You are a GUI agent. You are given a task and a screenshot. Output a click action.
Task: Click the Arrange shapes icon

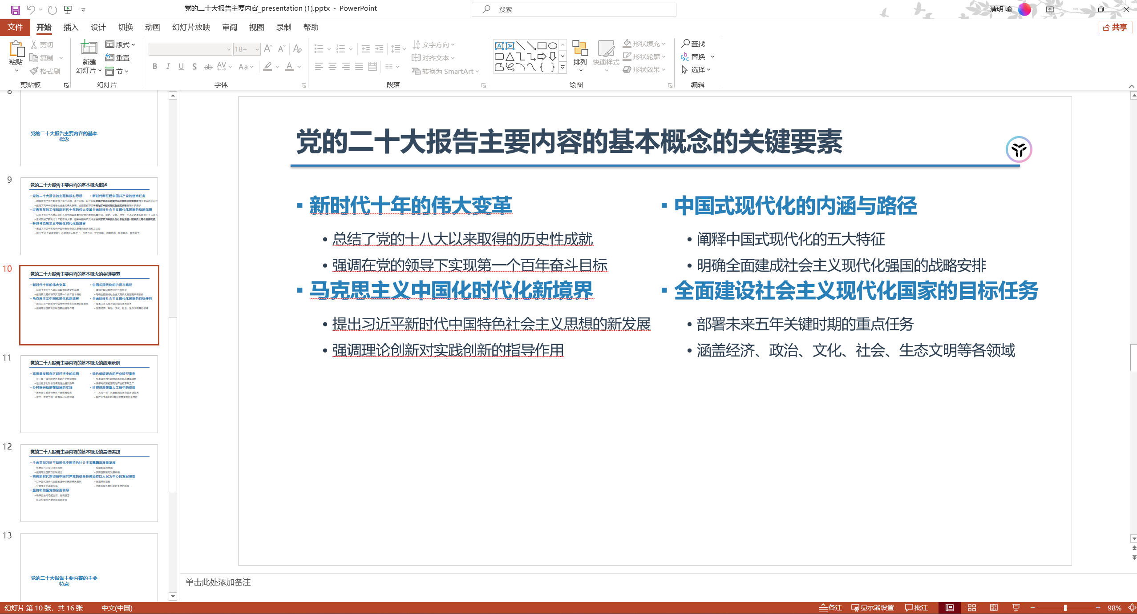coord(579,49)
